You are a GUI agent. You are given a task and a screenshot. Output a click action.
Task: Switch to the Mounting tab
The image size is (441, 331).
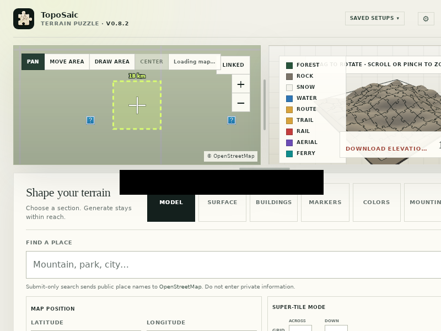pyautogui.click(x=423, y=202)
